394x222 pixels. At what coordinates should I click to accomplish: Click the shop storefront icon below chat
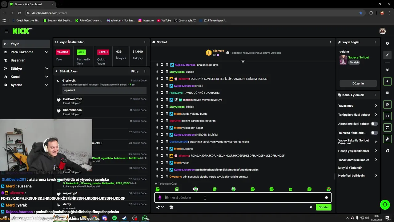point(171,207)
